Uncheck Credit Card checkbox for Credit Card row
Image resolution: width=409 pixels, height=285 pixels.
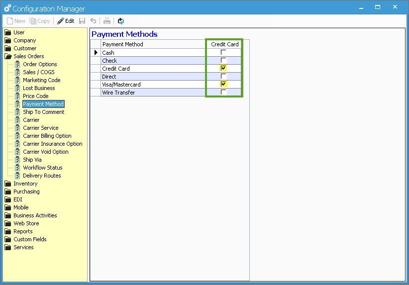click(223, 68)
